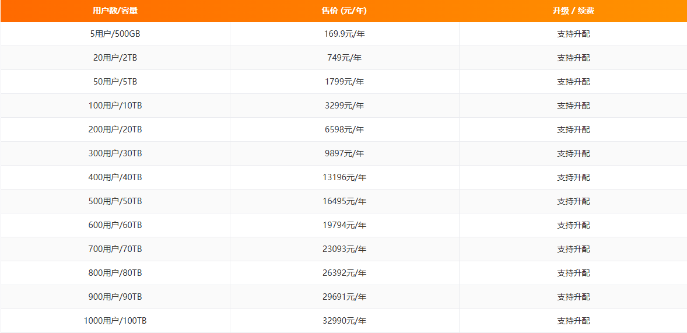This screenshot has width=687, height=333.
Task: Click the 32990元/年 price cell
Action: (344, 321)
